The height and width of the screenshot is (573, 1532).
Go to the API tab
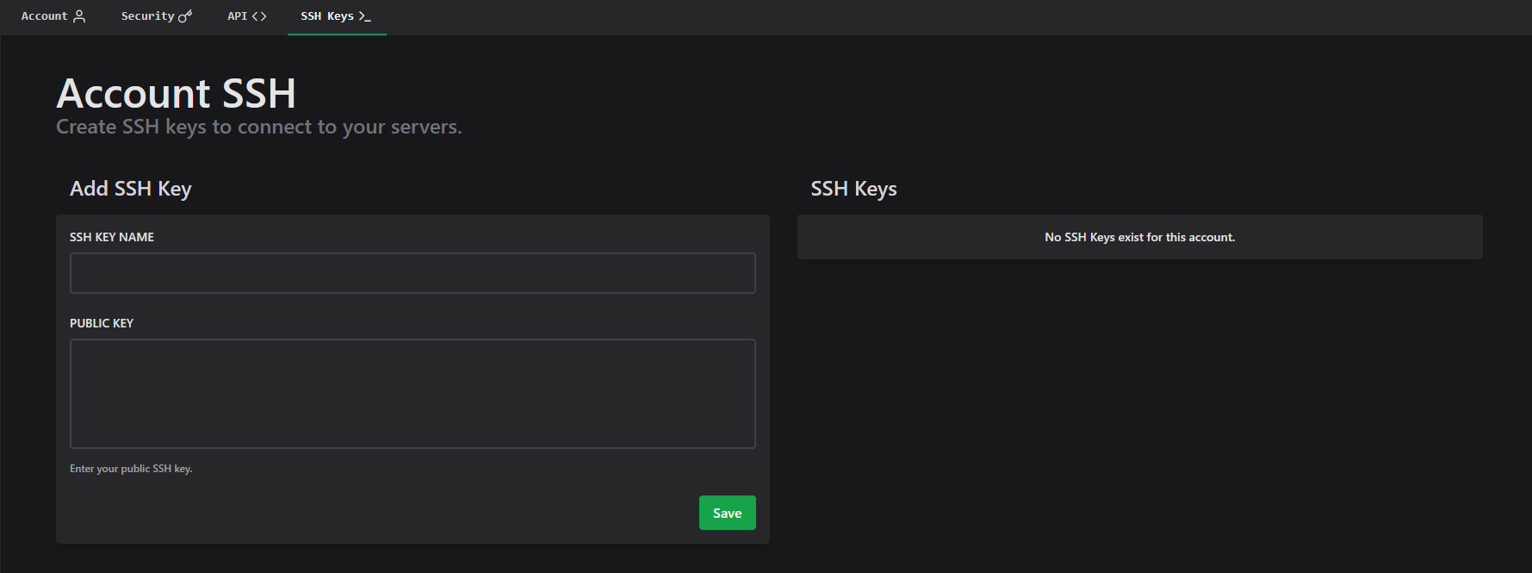click(x=237, y=16)
